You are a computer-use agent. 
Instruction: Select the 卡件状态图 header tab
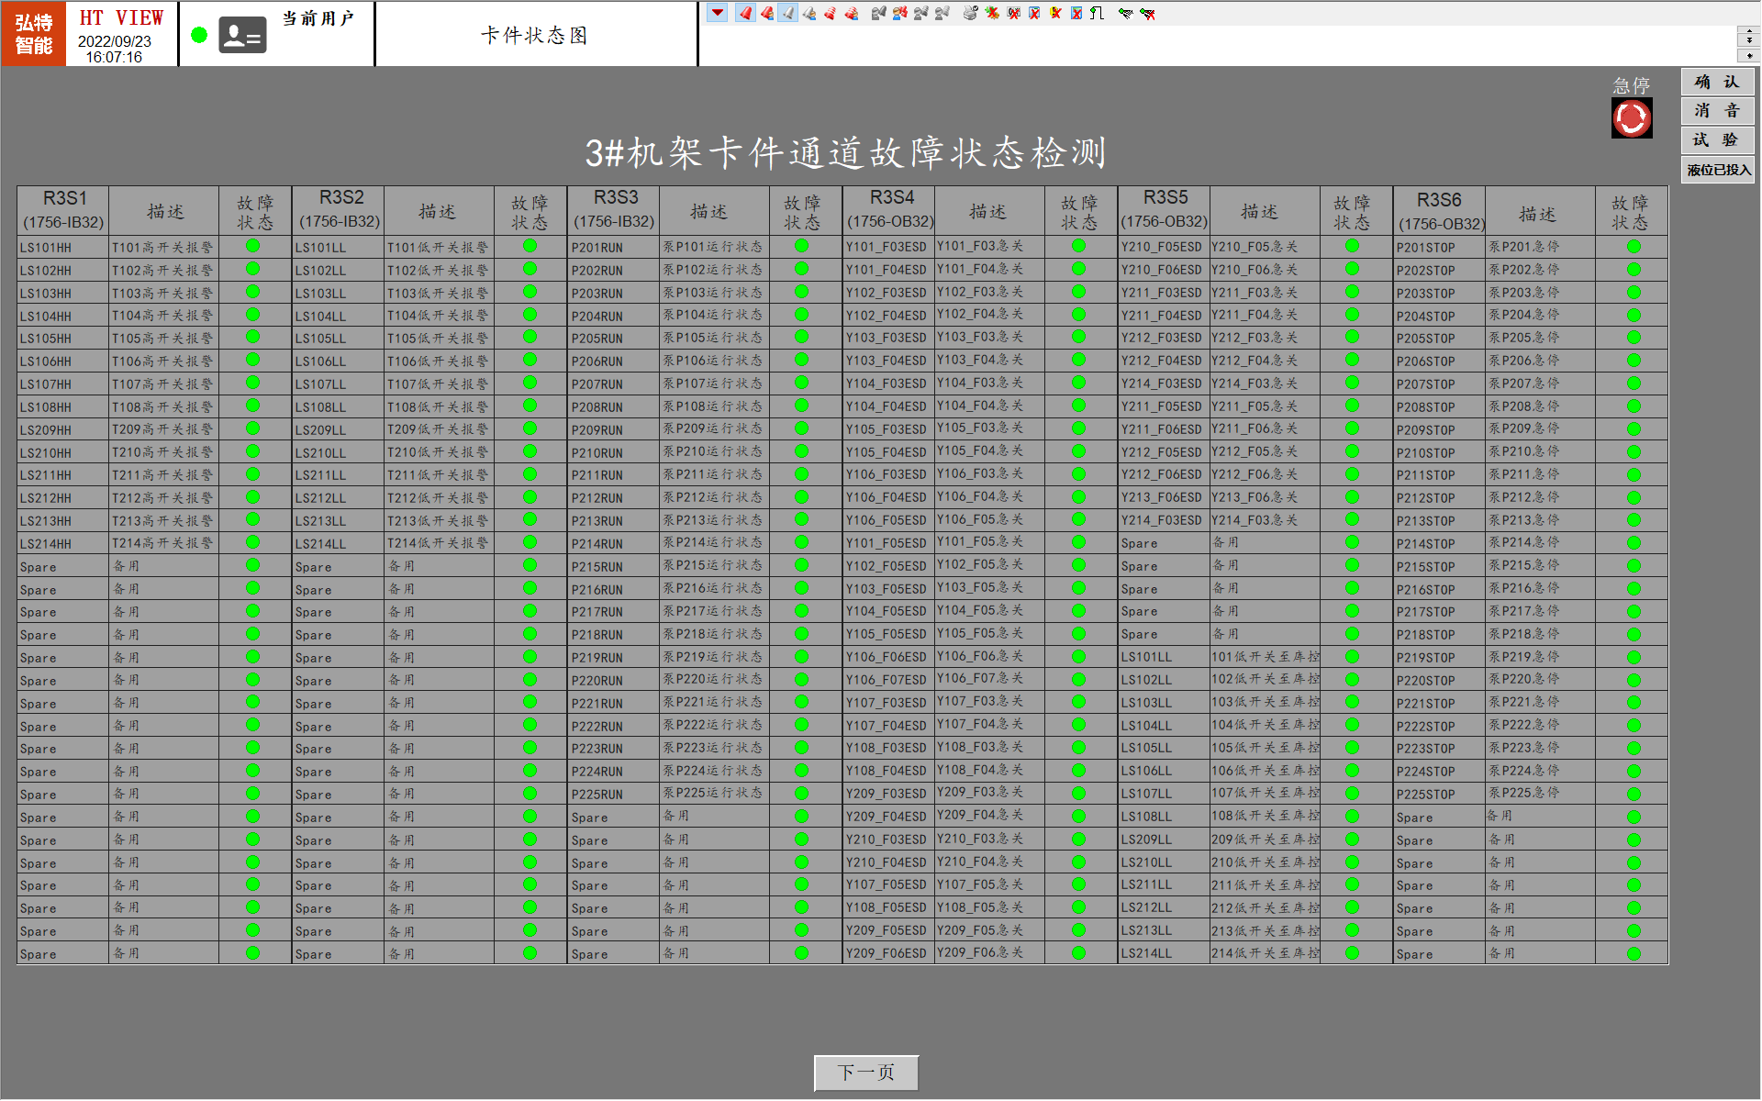point(535,33)
